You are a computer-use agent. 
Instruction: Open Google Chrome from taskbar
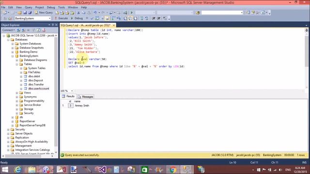(173, 170)
